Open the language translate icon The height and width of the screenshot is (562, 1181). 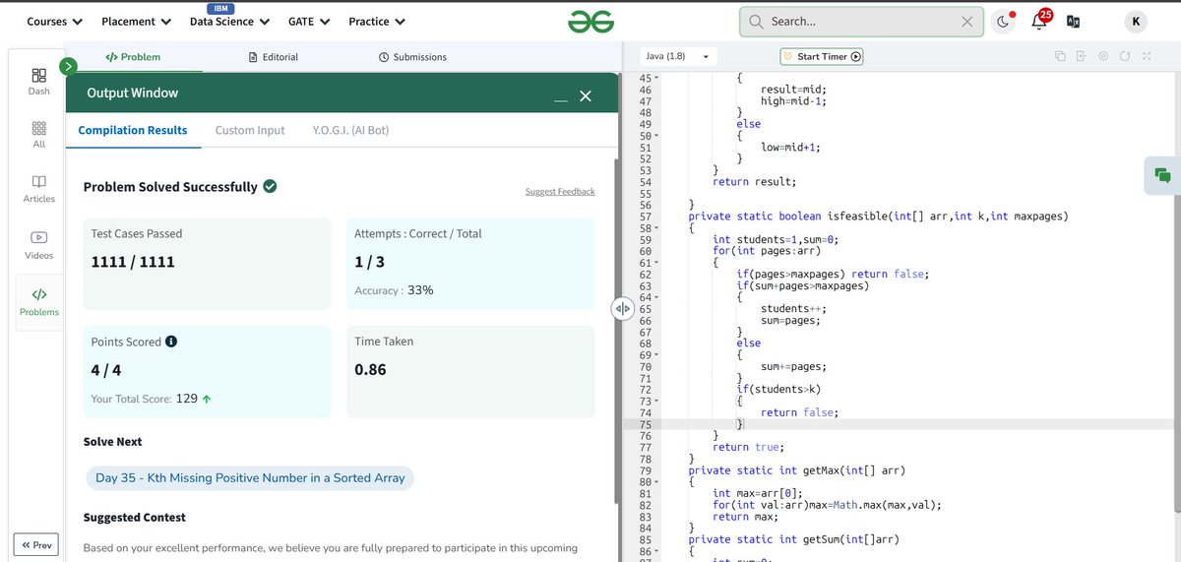point(1073,21)
